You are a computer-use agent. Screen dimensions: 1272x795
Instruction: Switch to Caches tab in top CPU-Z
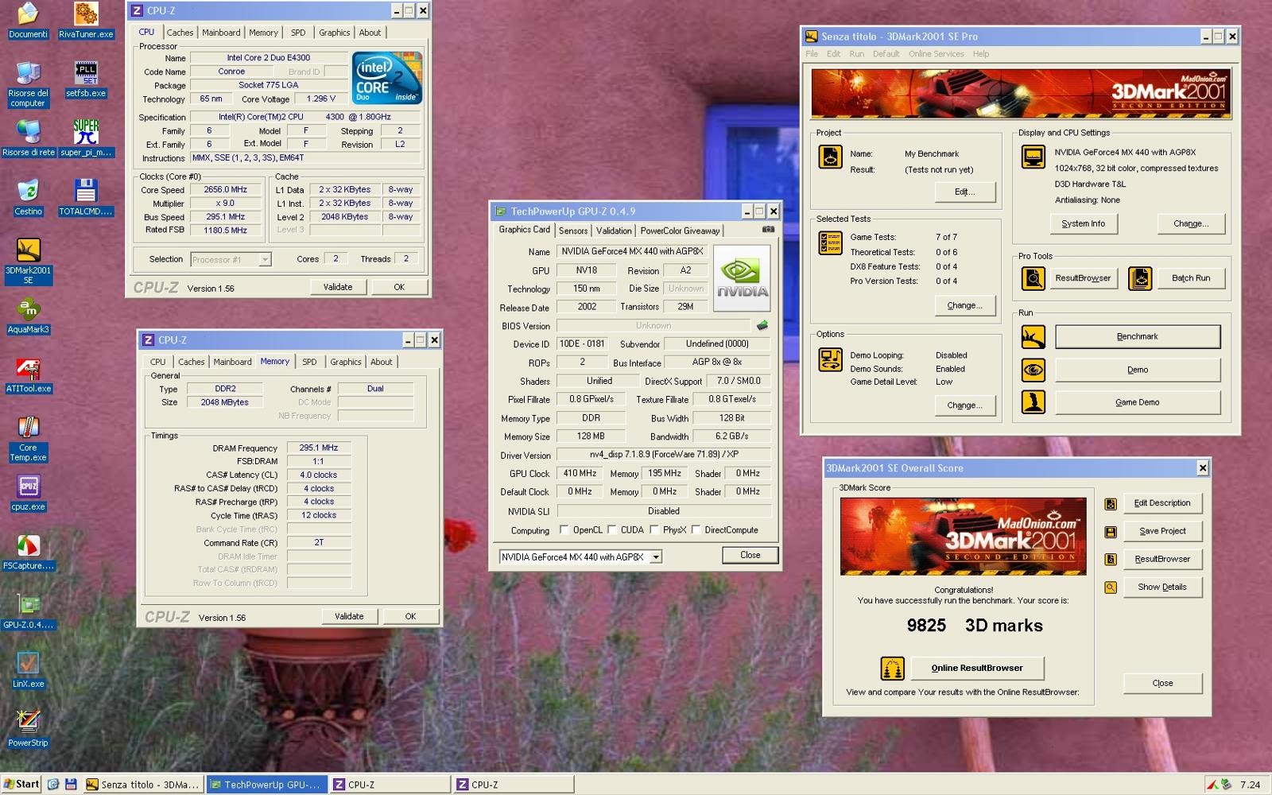(x=180, y=33)
